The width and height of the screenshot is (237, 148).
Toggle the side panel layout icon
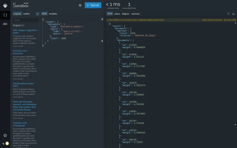[x=38, y=14]
